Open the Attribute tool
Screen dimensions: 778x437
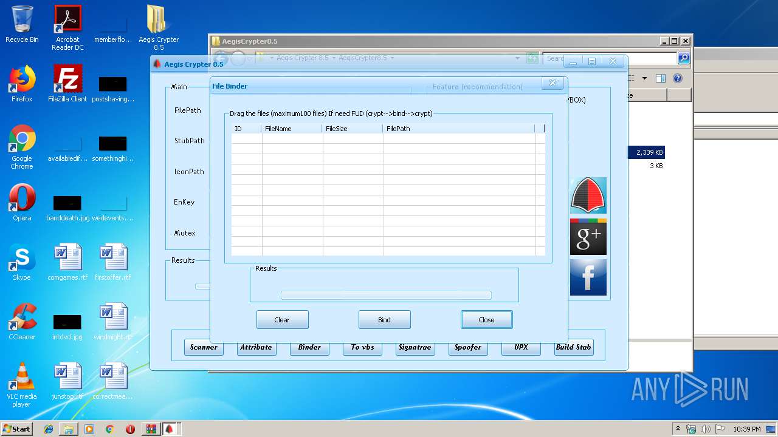[x=256, y=347]
